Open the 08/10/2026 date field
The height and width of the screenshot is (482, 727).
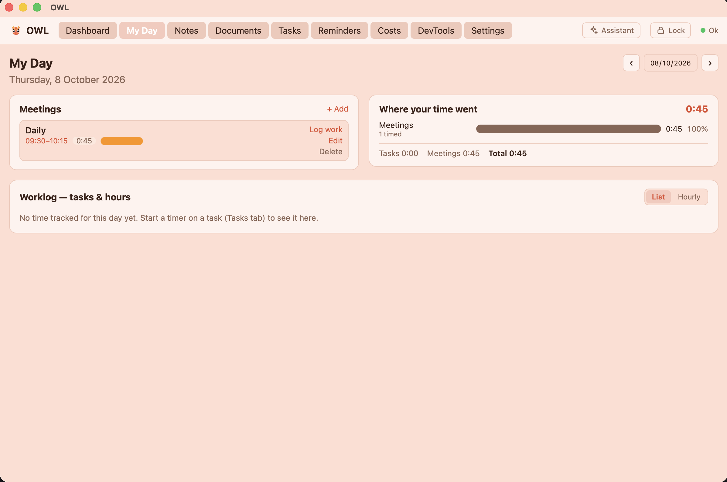(670, 63)
